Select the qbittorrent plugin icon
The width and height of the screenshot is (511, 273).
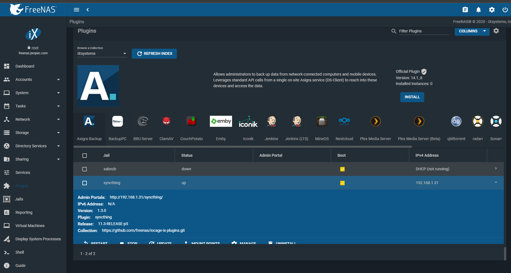(x=456, y=121)
